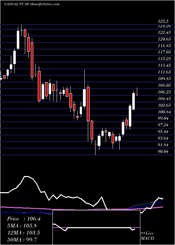Click the NASDAQ PCAR MunafaSutra.com title
The height and width of the screenshot is (245, 175).
(31, 4)
